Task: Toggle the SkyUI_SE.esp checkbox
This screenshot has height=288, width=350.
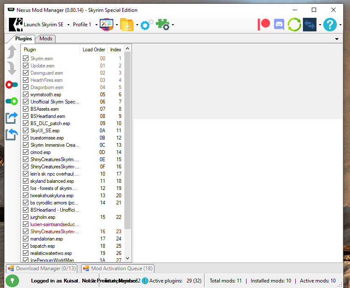Action: (26, 131)
